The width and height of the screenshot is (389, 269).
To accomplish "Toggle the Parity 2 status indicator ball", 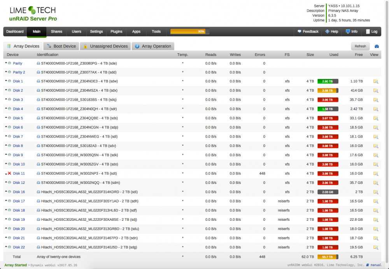I will tap(9, 72).
